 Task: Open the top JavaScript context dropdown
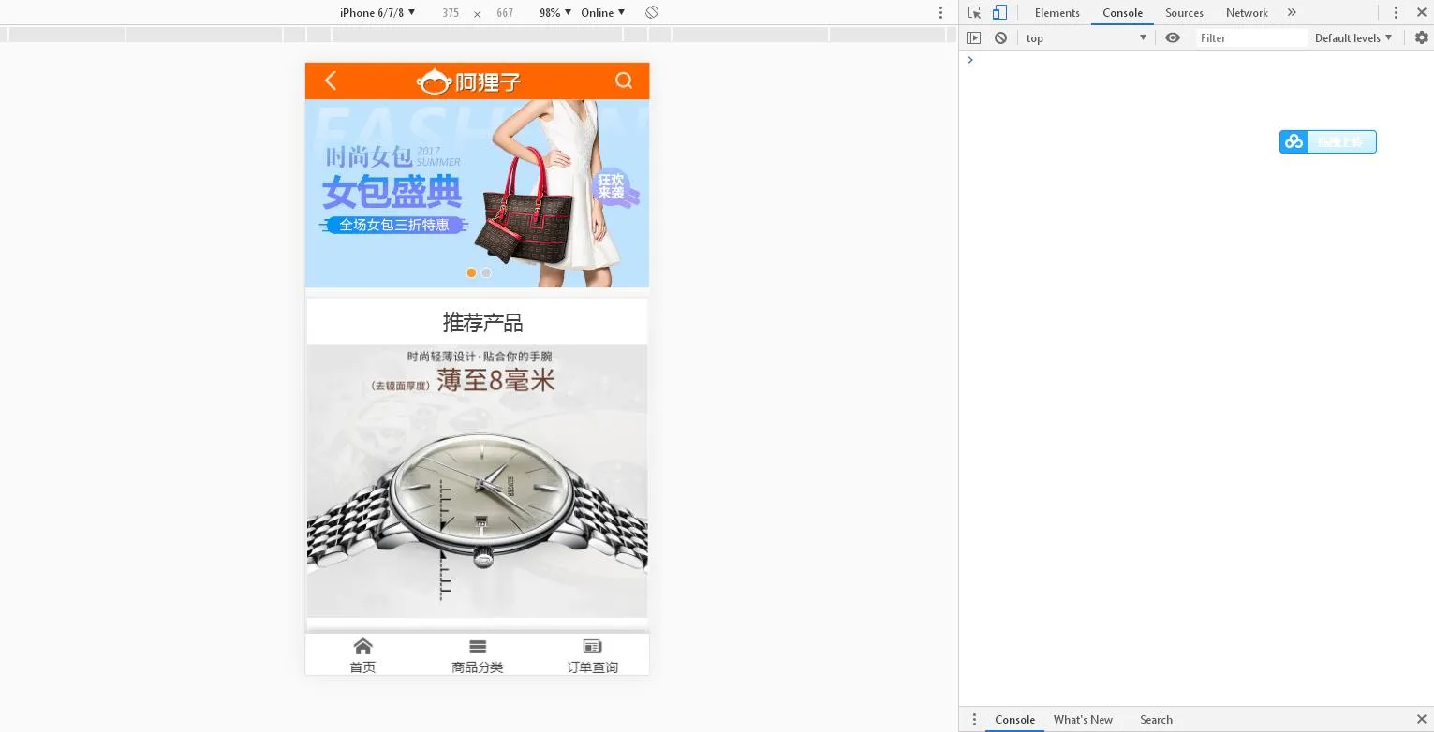point(1087,37)
